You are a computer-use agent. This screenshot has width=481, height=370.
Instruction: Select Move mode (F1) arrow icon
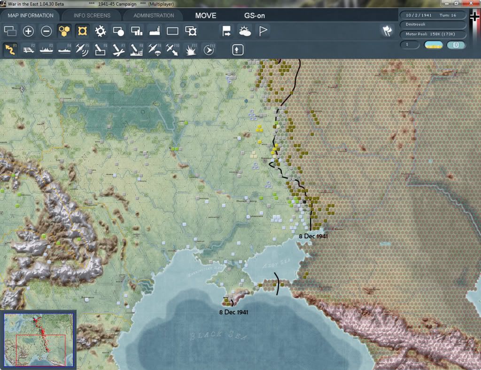tap(10, 49)
